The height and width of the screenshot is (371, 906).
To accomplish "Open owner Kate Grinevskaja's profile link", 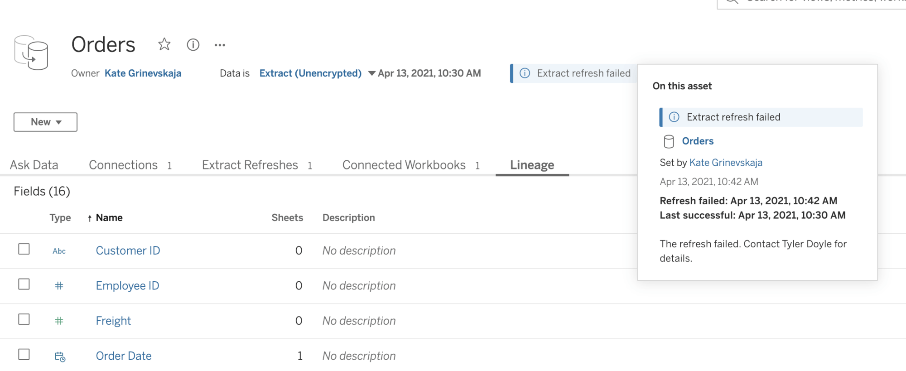I will click(143, 73).
